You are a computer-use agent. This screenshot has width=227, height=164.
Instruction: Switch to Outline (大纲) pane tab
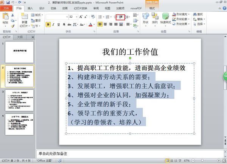20,37
